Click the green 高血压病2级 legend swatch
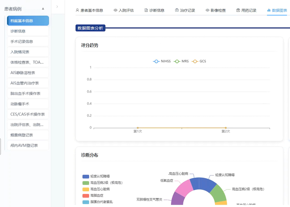 coord(86,183)
